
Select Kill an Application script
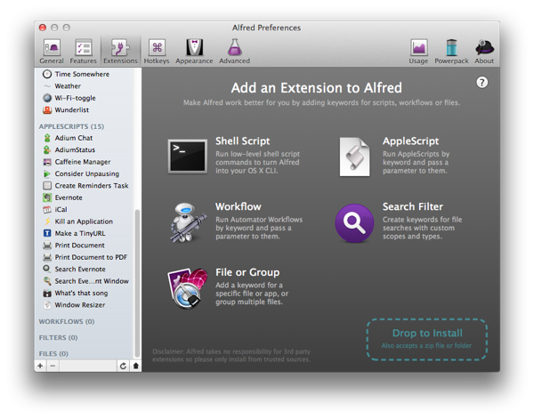(x=84, y=222)
